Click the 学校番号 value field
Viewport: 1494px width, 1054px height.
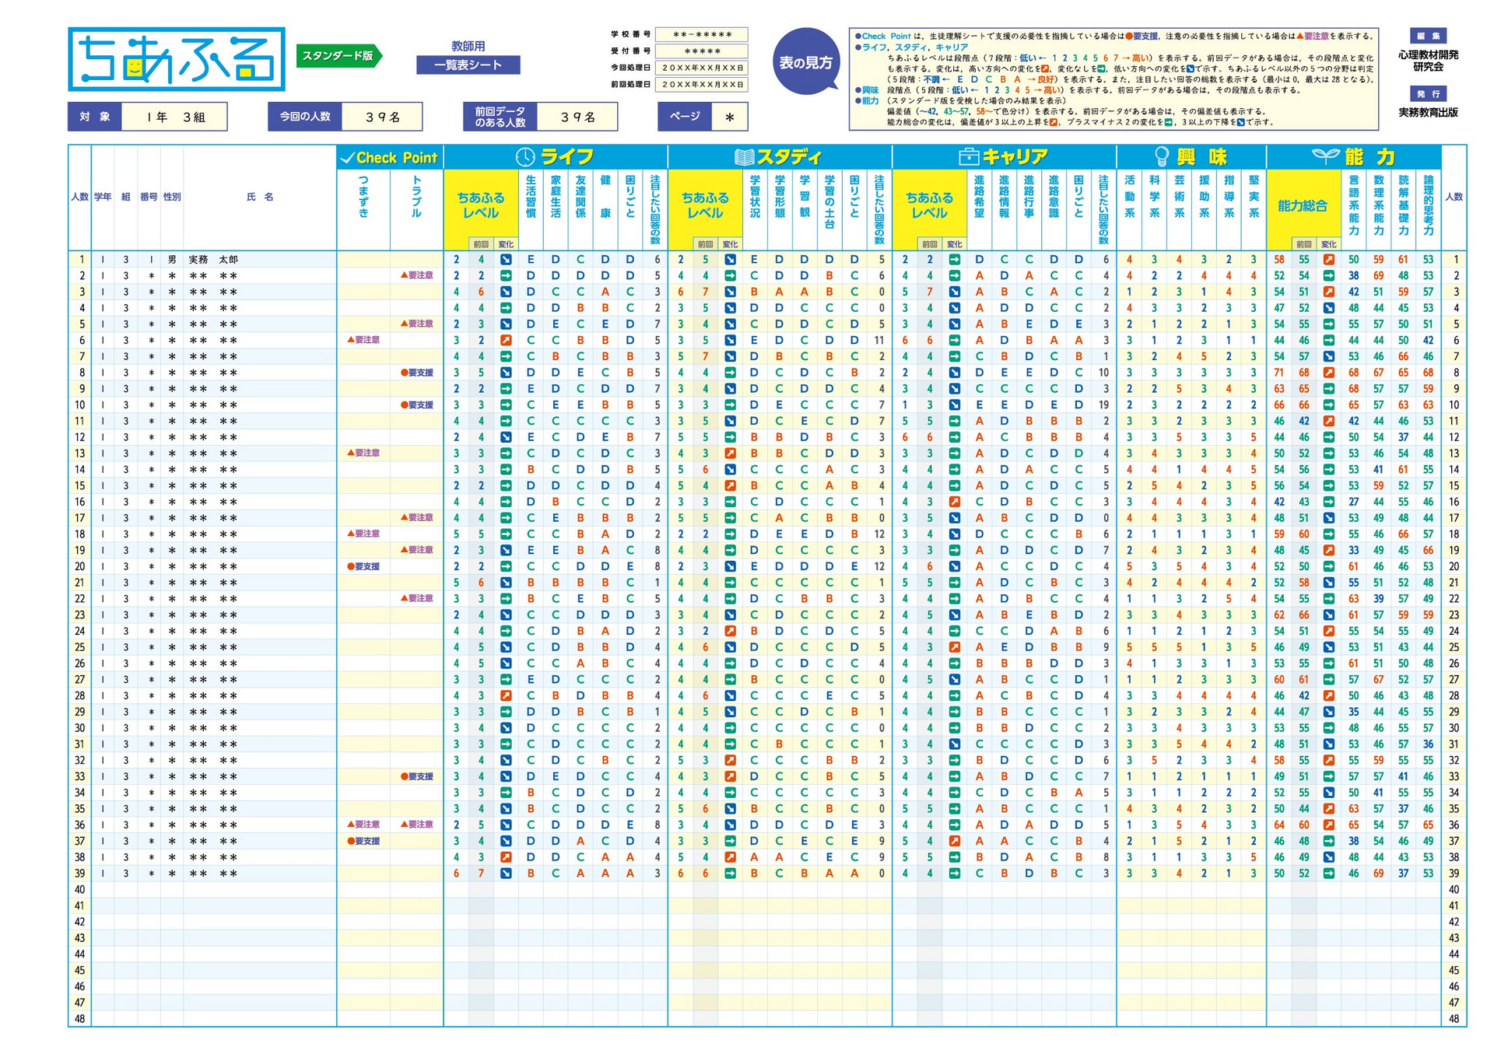[701, 35]
